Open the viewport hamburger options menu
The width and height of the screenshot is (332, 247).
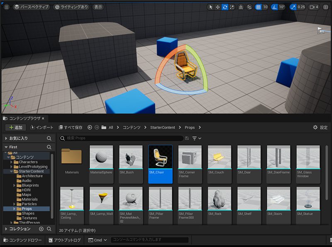(6, 7)
